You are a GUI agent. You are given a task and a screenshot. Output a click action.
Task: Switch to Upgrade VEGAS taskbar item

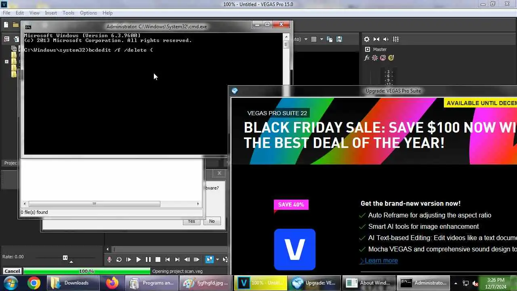coord(315,283)
